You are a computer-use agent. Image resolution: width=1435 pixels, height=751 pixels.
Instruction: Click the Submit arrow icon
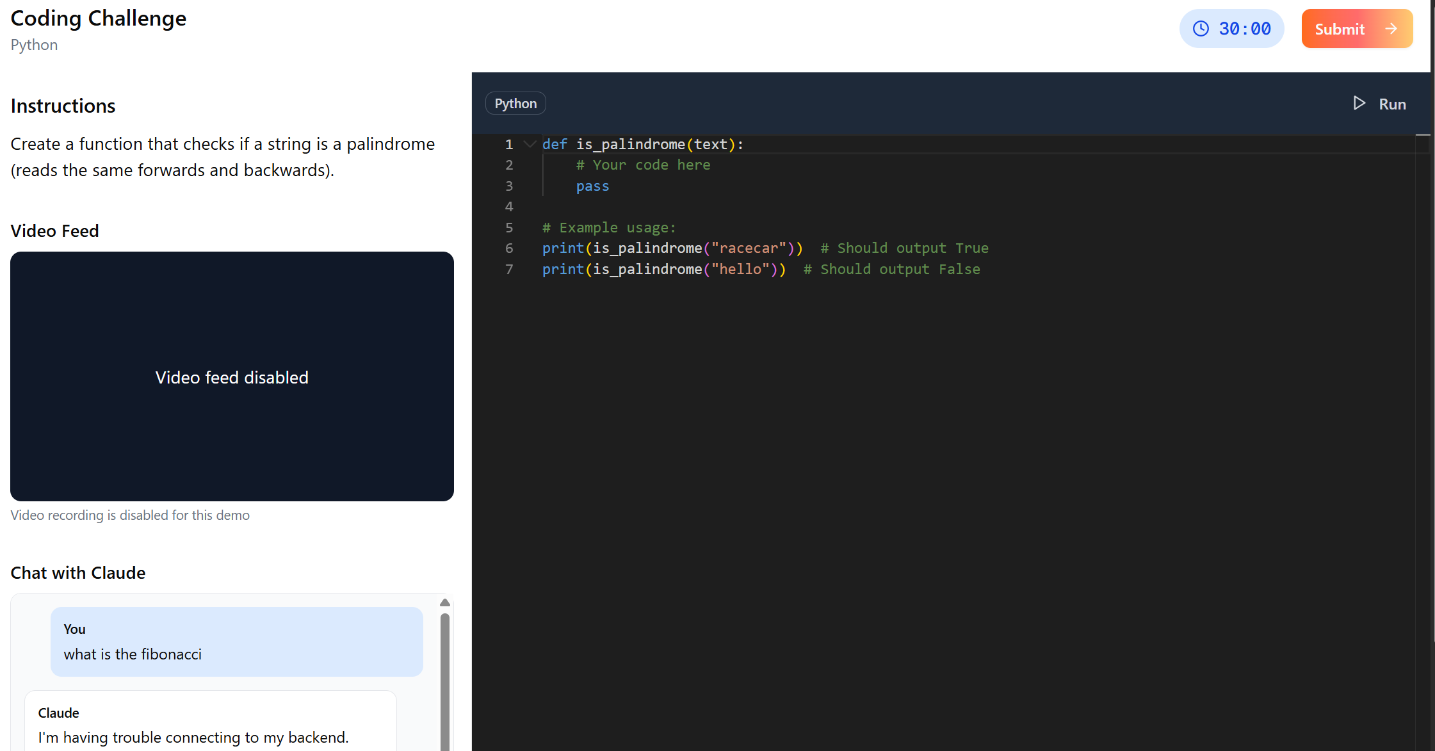[1391, 29]
